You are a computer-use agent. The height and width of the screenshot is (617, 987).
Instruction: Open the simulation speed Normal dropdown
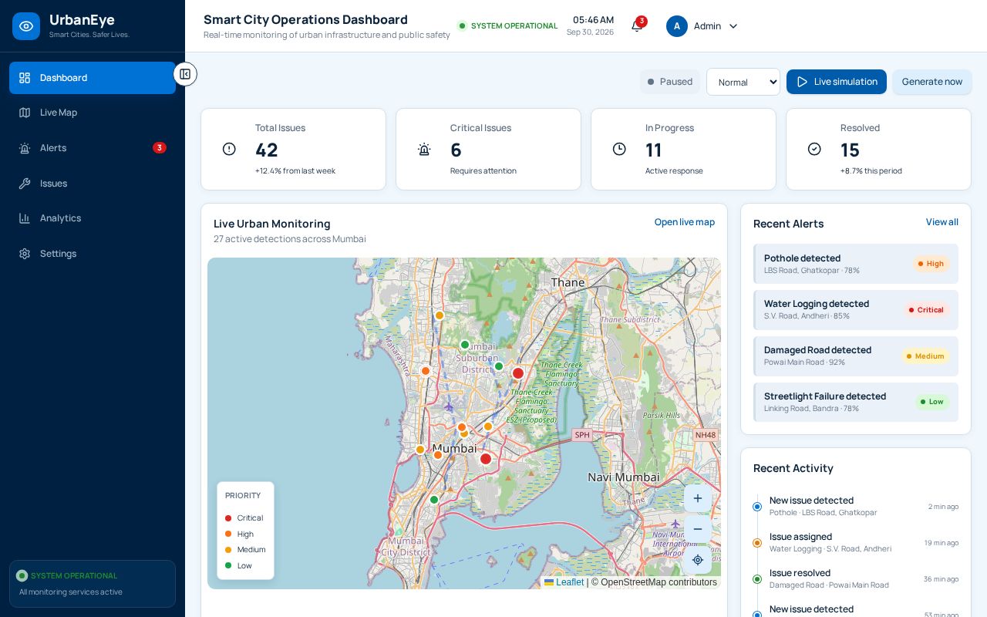[x=743, y=82]
